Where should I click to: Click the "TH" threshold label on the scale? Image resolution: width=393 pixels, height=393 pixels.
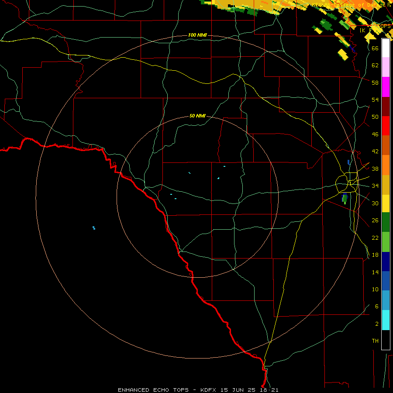tap(375, 341)
